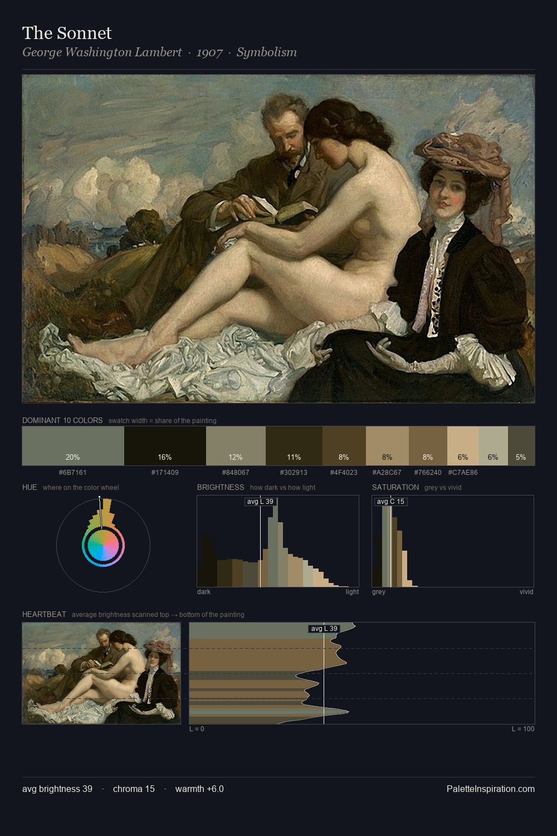557x836 pixels.
Task: Click the "L = 100" axis label
Action: tap(523, 729)
